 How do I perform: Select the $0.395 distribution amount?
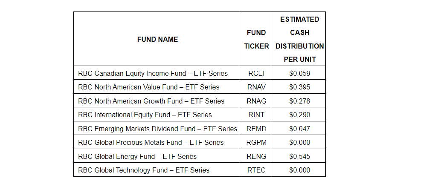click(299, 87)
